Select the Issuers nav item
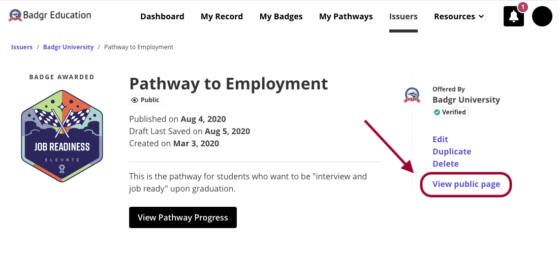 [x=404, y=17]
